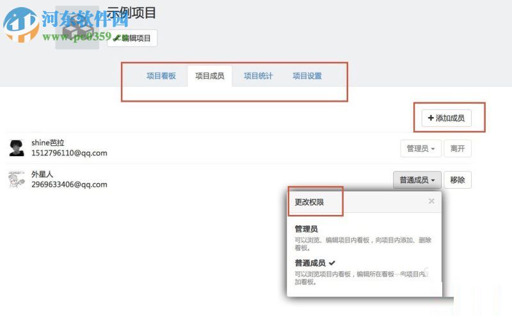Click the 添加成员 button

(446, 118)
